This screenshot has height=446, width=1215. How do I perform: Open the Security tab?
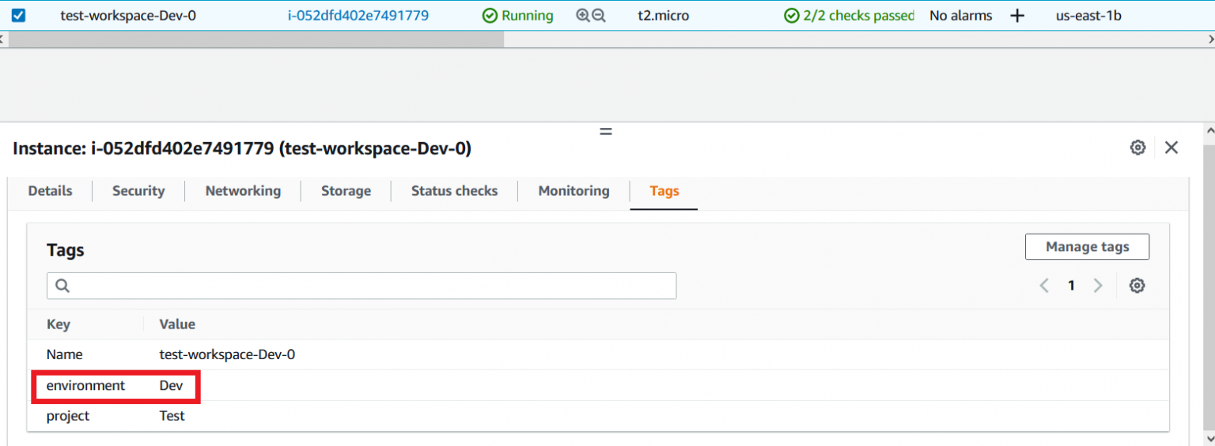pyautogui.click(x=138, y=191)
